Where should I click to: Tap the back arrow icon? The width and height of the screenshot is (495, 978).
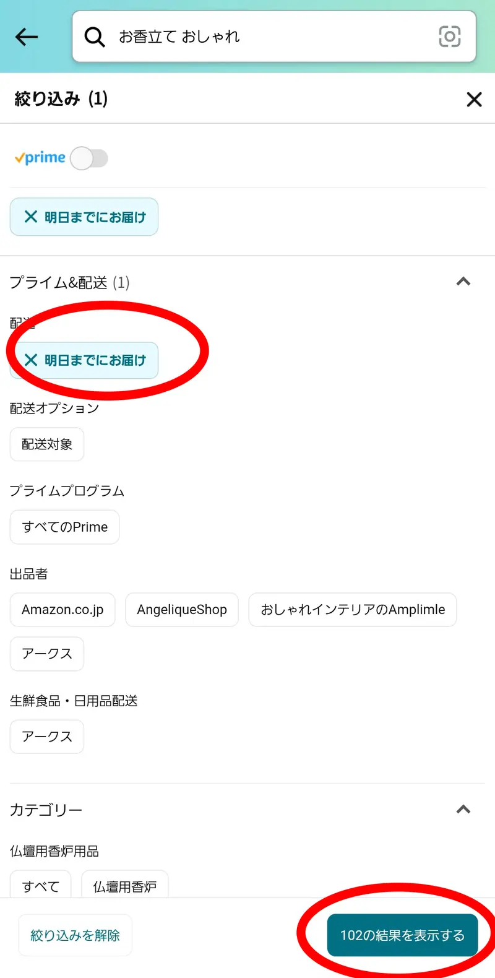pos(27,37)
